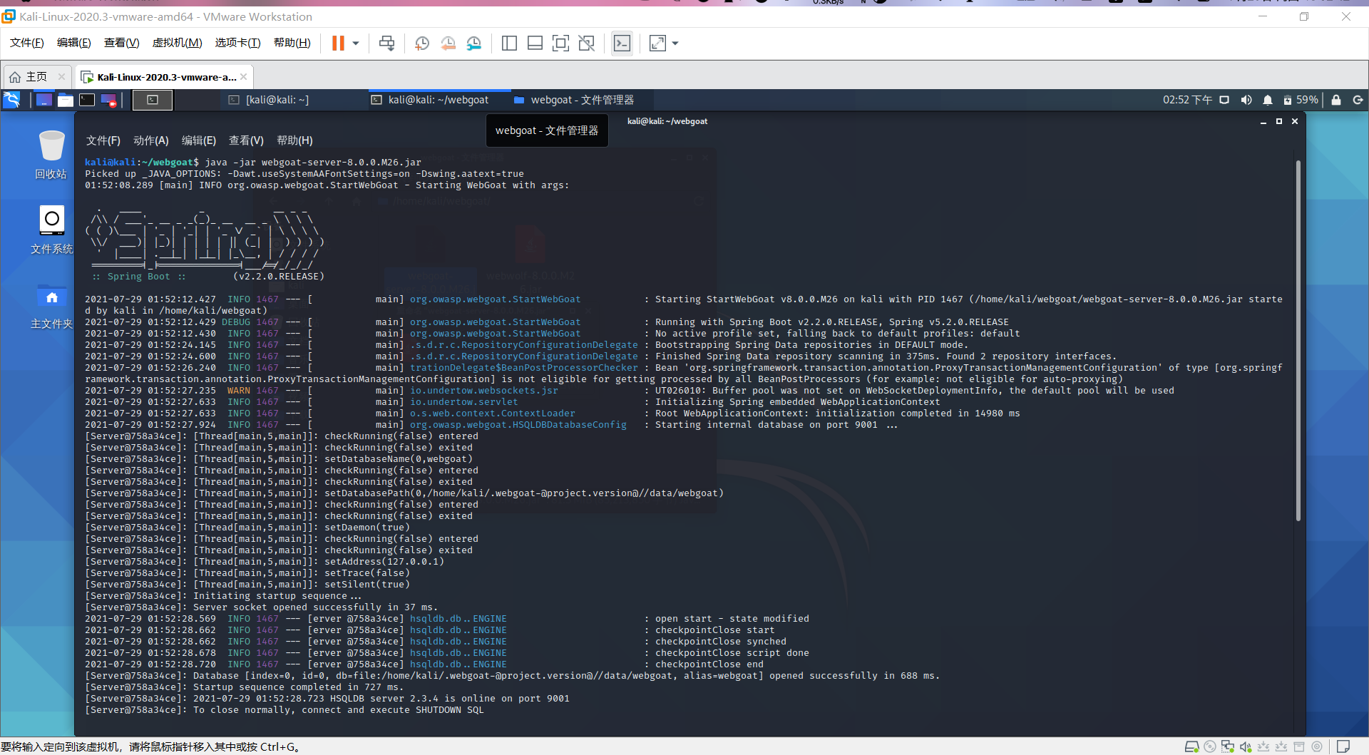Open the 虚拟机(M) menu
1369x755 pixels.
(x=176, y=42)
